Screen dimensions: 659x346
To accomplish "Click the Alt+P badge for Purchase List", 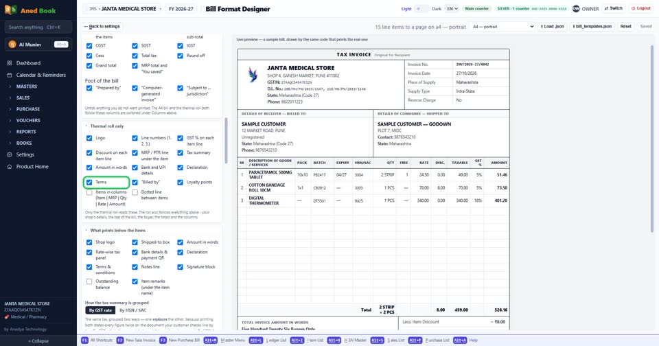I will 415,340.
